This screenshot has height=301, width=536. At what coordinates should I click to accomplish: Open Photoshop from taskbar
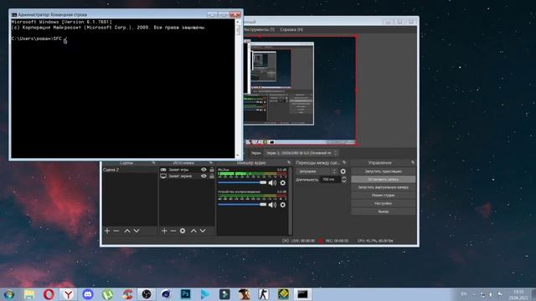186,294
